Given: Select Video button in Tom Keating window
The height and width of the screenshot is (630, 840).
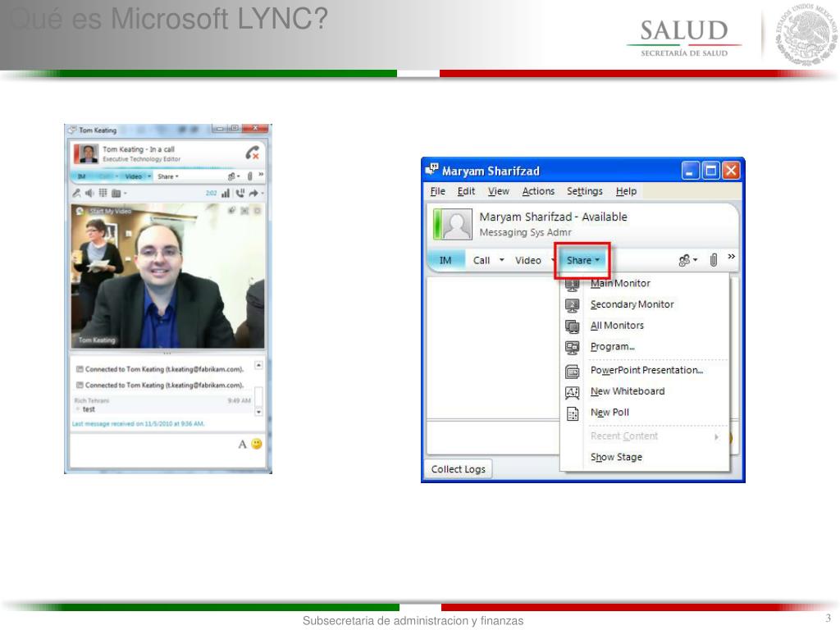Looking at the screenshot, I should click(134, 176).
